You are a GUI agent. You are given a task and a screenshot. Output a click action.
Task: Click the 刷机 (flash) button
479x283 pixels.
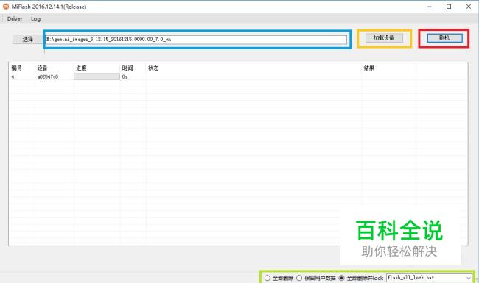[444, 38]
